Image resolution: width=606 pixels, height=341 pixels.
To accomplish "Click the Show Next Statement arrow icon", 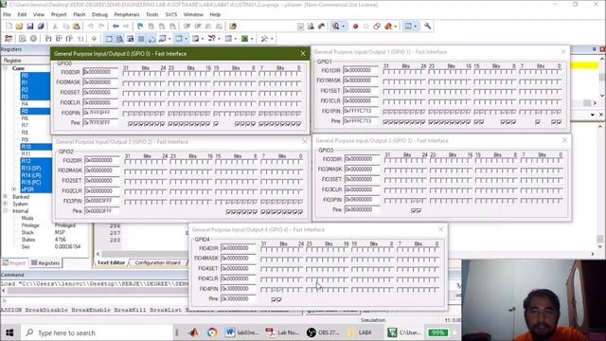I will (x=94, y=39).
